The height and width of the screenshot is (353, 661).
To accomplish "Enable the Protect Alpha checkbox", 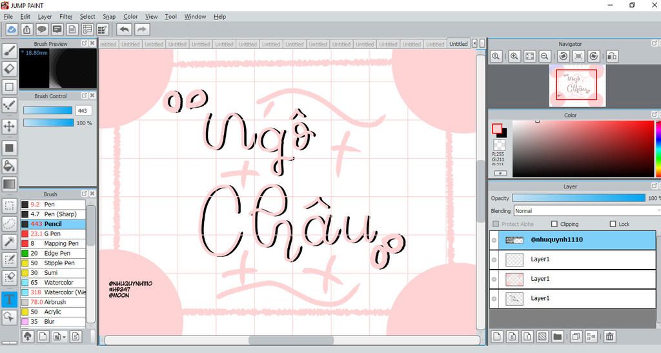I will pos(496,224).
